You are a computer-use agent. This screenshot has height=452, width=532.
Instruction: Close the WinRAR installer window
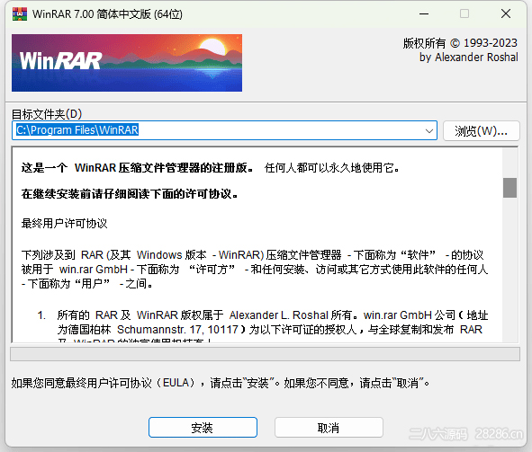pyautogui.click(x=506, y=13)
